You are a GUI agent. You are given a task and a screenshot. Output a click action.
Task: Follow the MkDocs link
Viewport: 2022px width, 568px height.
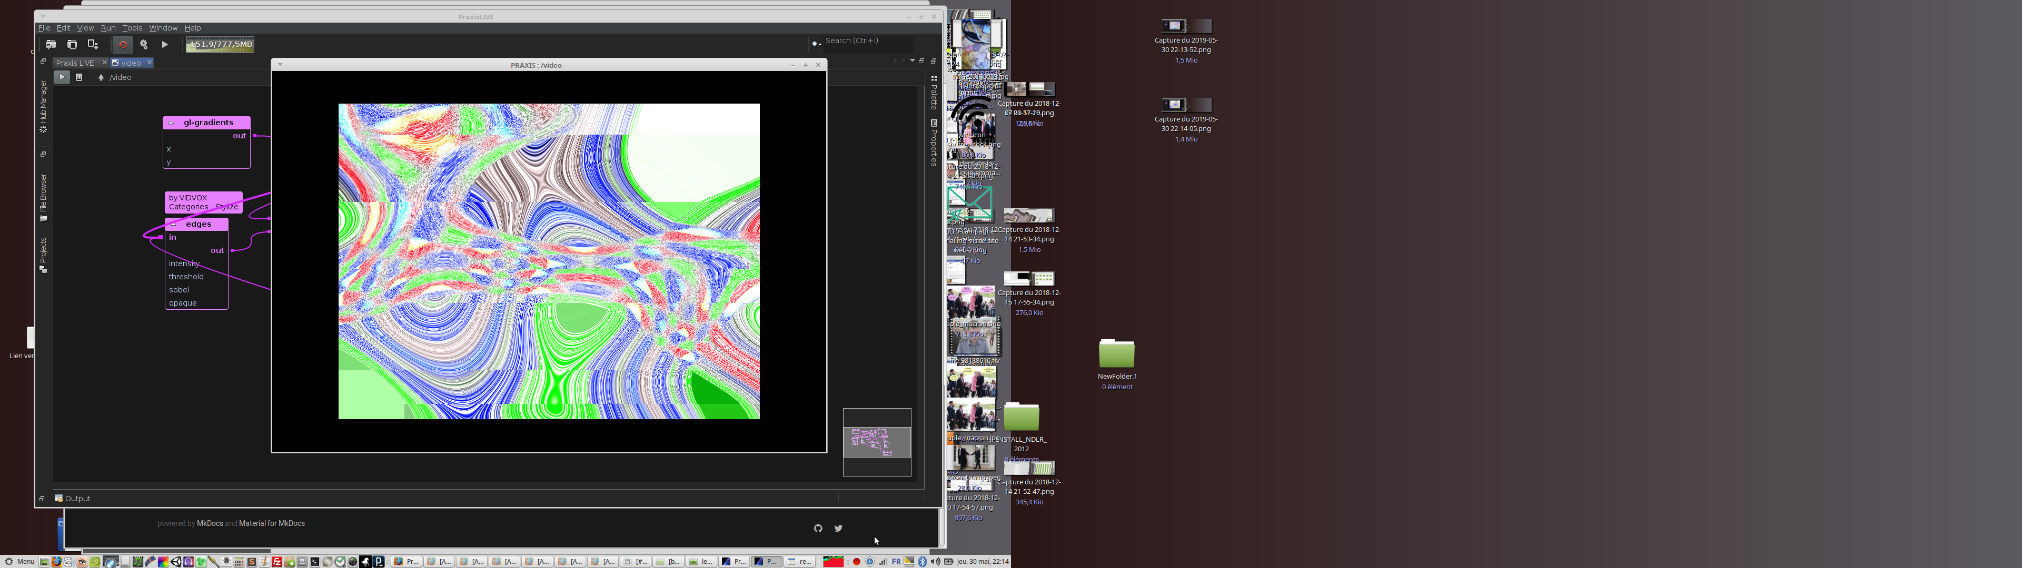[x=210, y=523]
